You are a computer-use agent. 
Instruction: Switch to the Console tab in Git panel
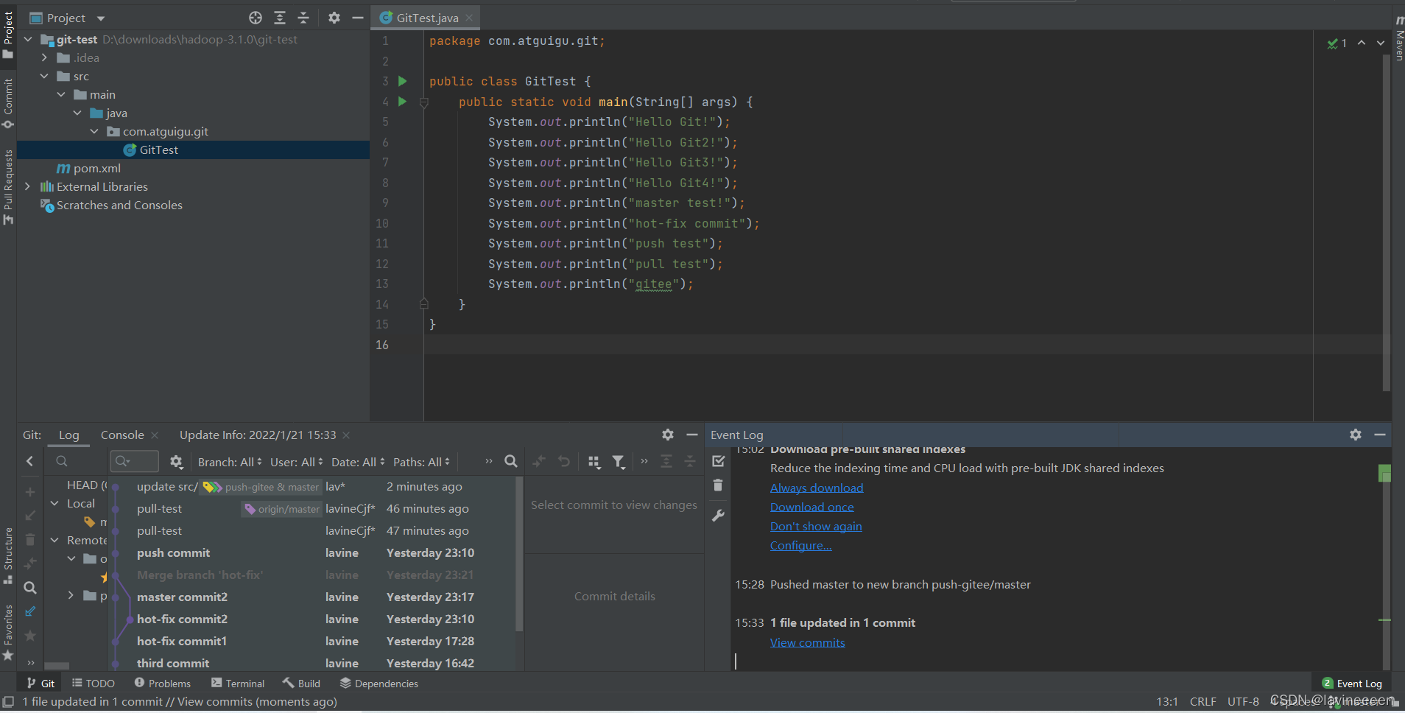pos(122,435)
